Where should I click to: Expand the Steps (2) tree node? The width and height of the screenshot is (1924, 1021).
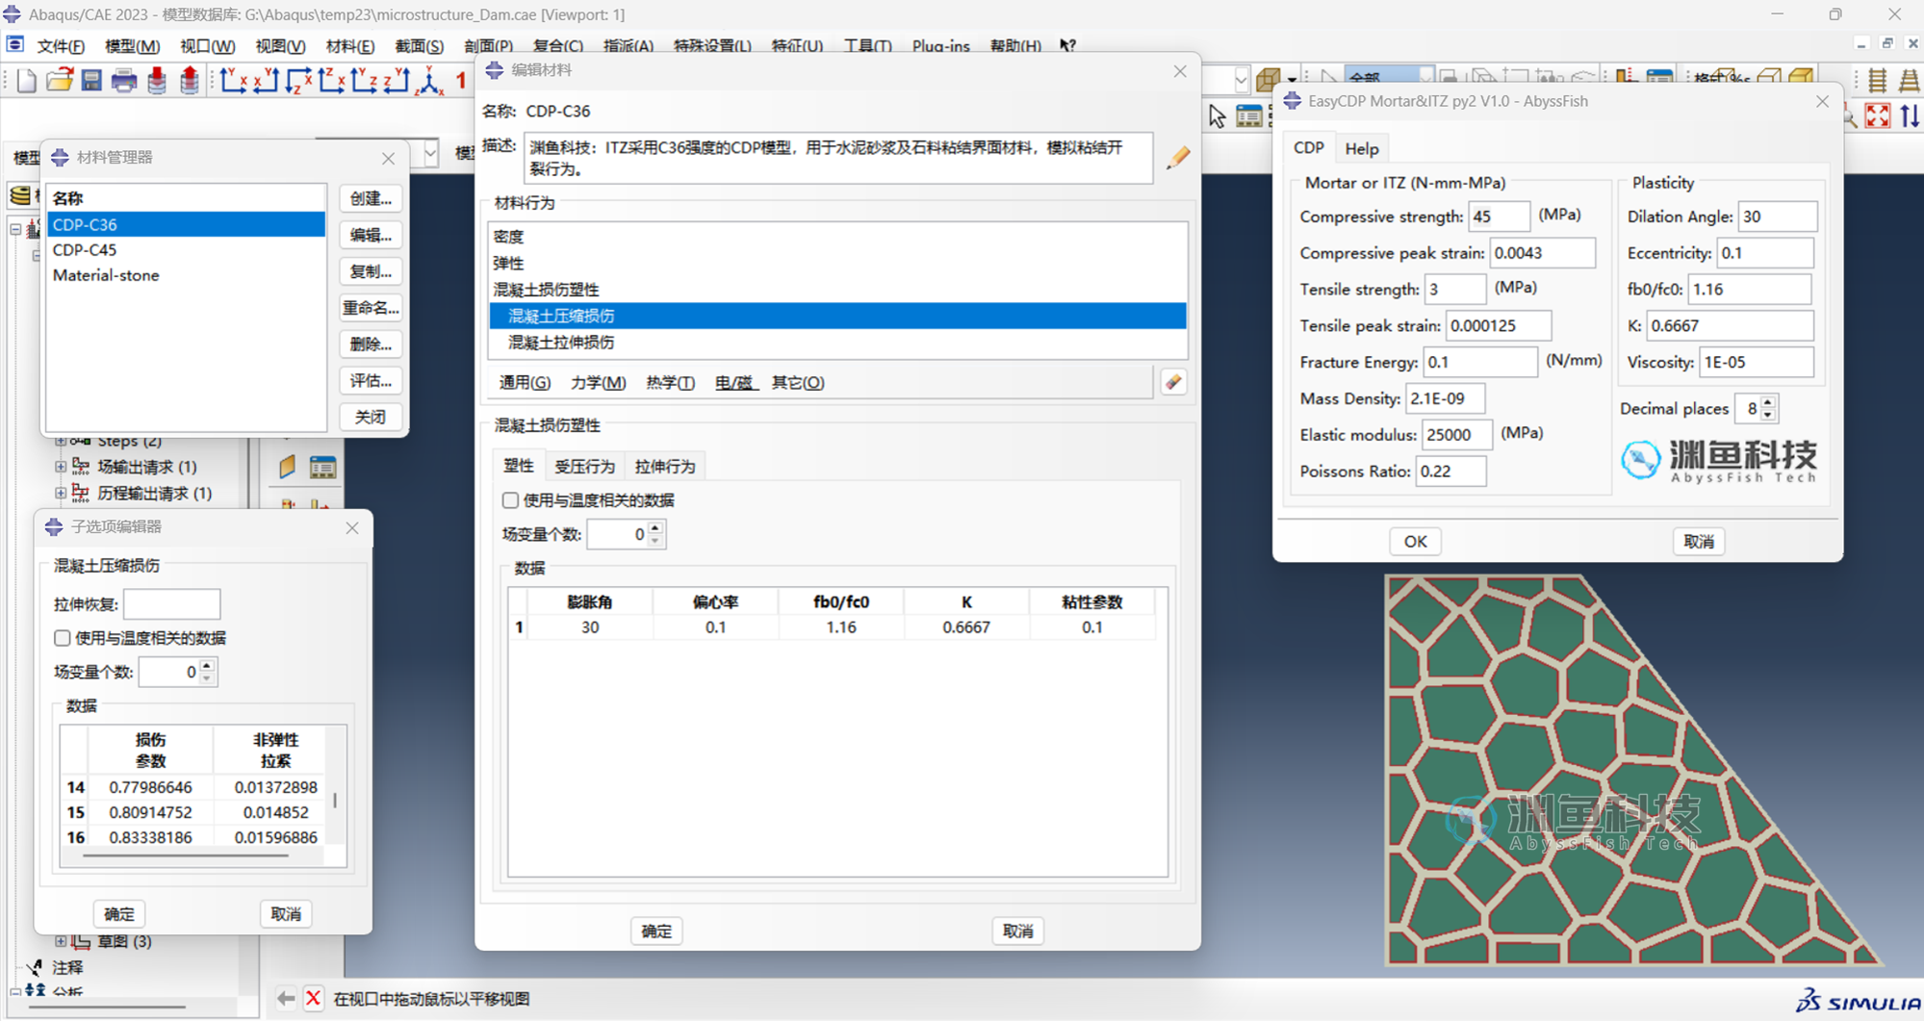point(61,441)
